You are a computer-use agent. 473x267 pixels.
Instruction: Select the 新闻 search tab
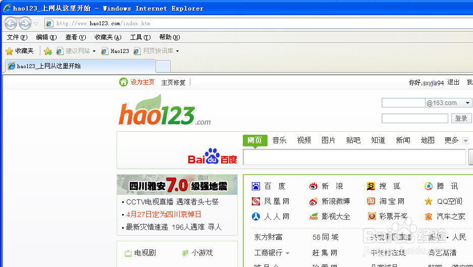tap(403, 140)
